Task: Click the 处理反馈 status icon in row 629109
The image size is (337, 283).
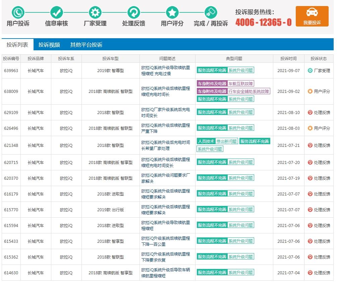Action: [x=310, y=112]
